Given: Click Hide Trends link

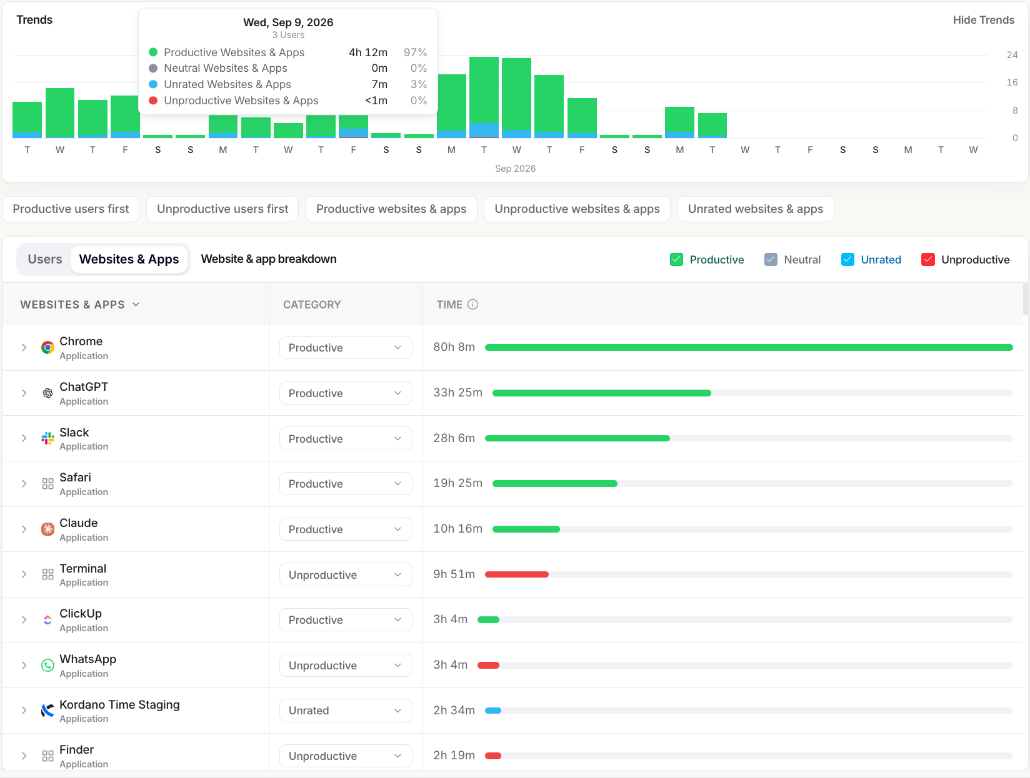Looking at the screenshot, I should pos(984,20).
